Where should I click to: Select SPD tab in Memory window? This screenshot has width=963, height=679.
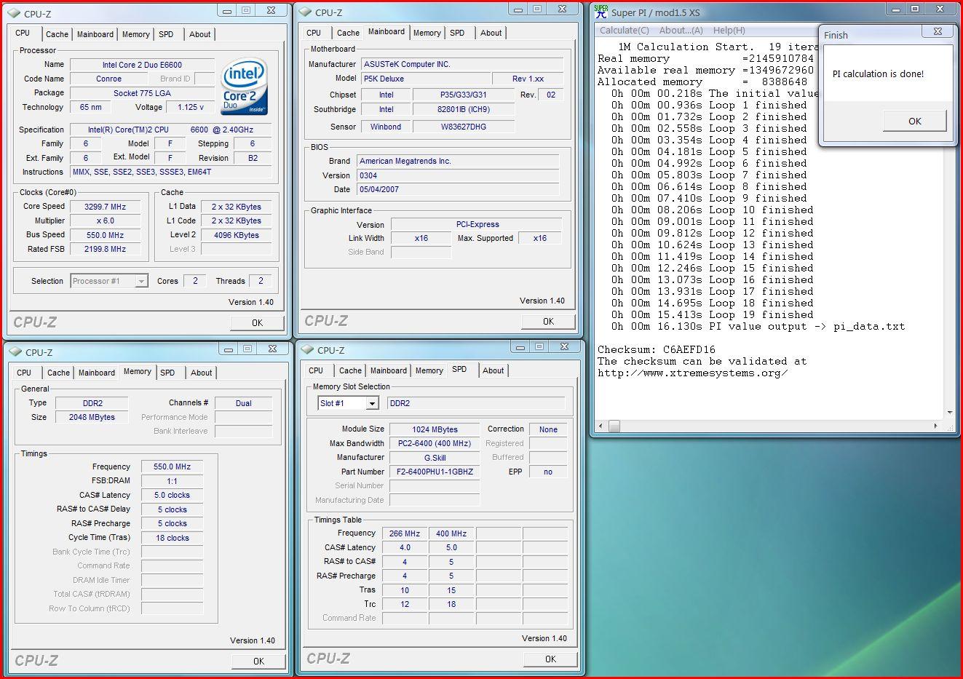click(x=167, y=373)
